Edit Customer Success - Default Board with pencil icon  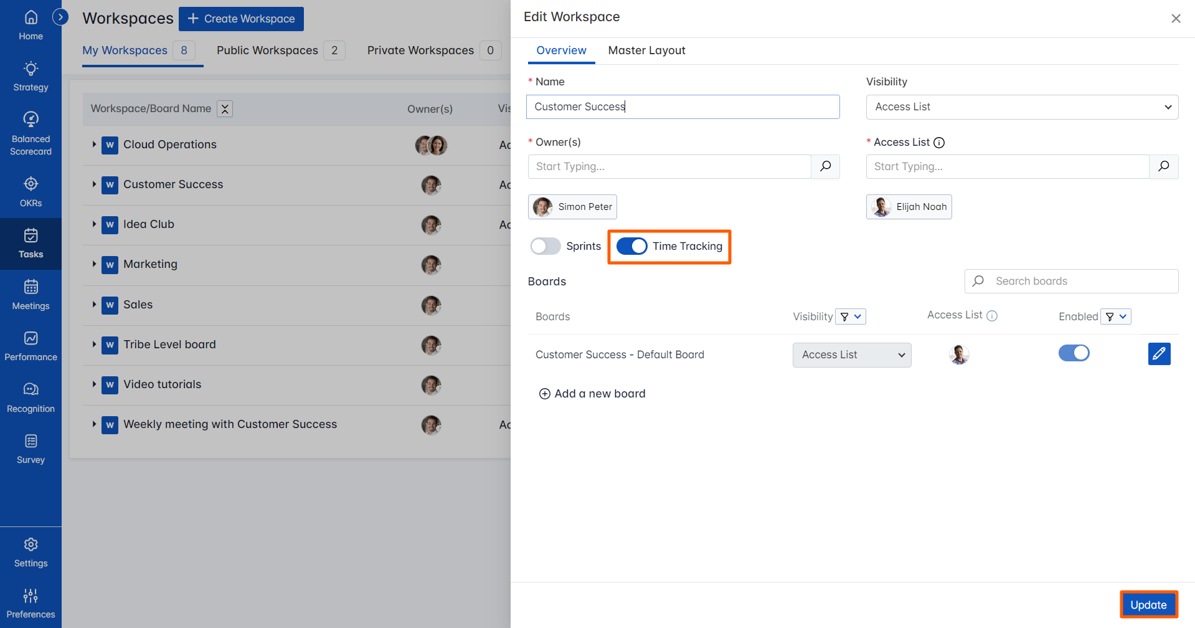pyautogui.click(x=1159, y=354)
